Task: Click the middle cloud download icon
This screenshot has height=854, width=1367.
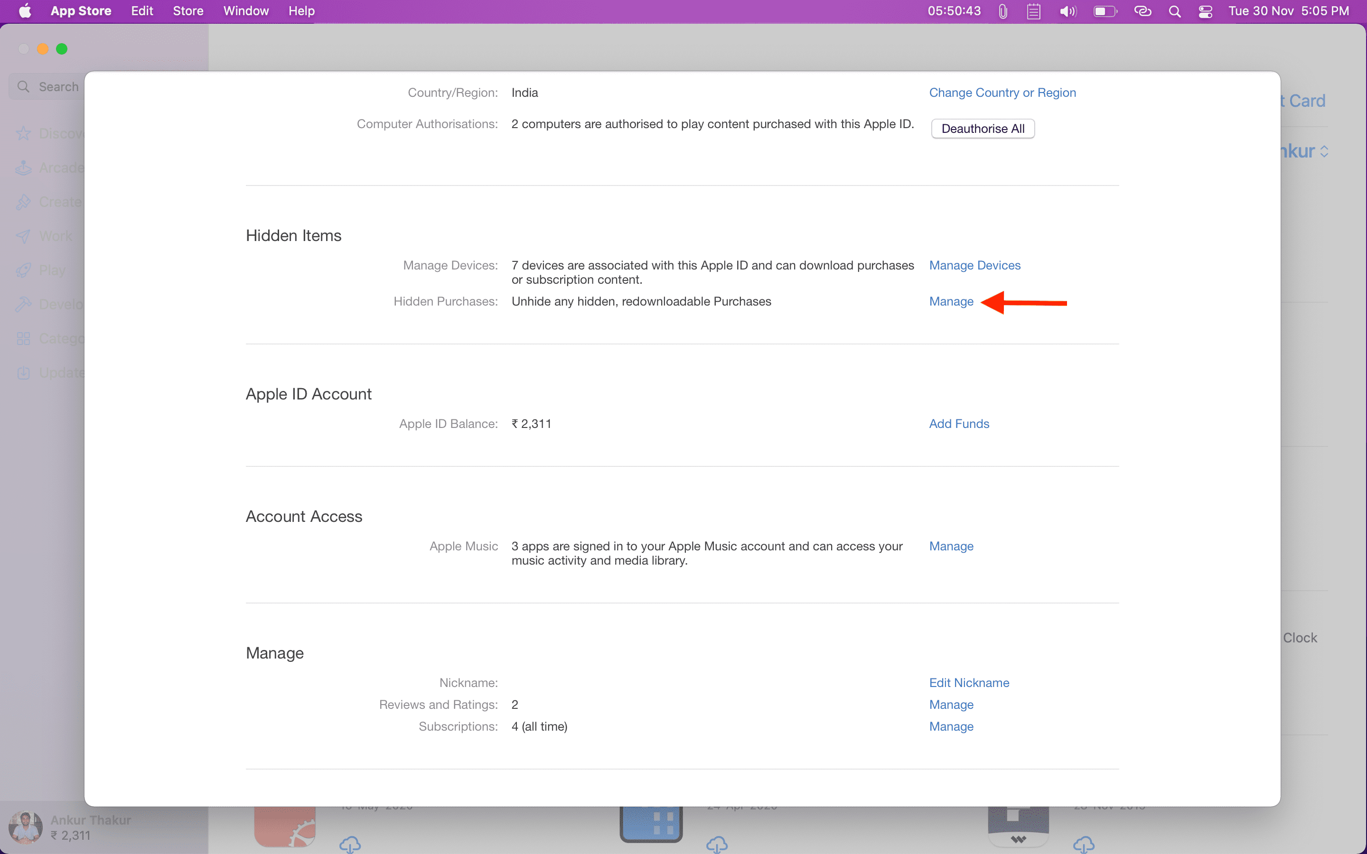Action: [717, 845]
